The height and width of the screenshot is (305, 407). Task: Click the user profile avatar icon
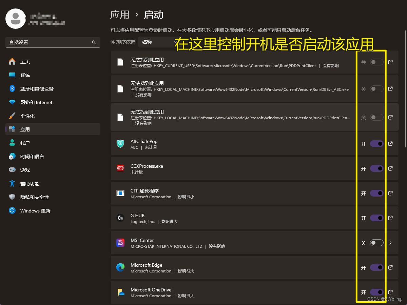[x=16, y=18]
